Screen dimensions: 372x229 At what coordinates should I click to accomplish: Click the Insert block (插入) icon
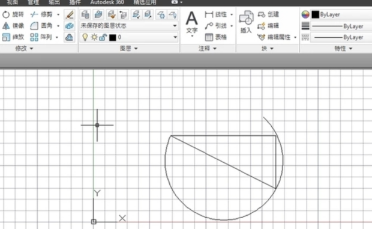(x=246, y=22)
